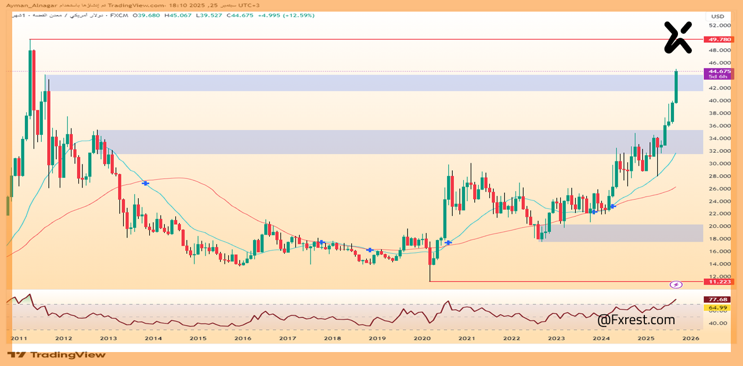Open the USD currency selector

click(717, 16)
